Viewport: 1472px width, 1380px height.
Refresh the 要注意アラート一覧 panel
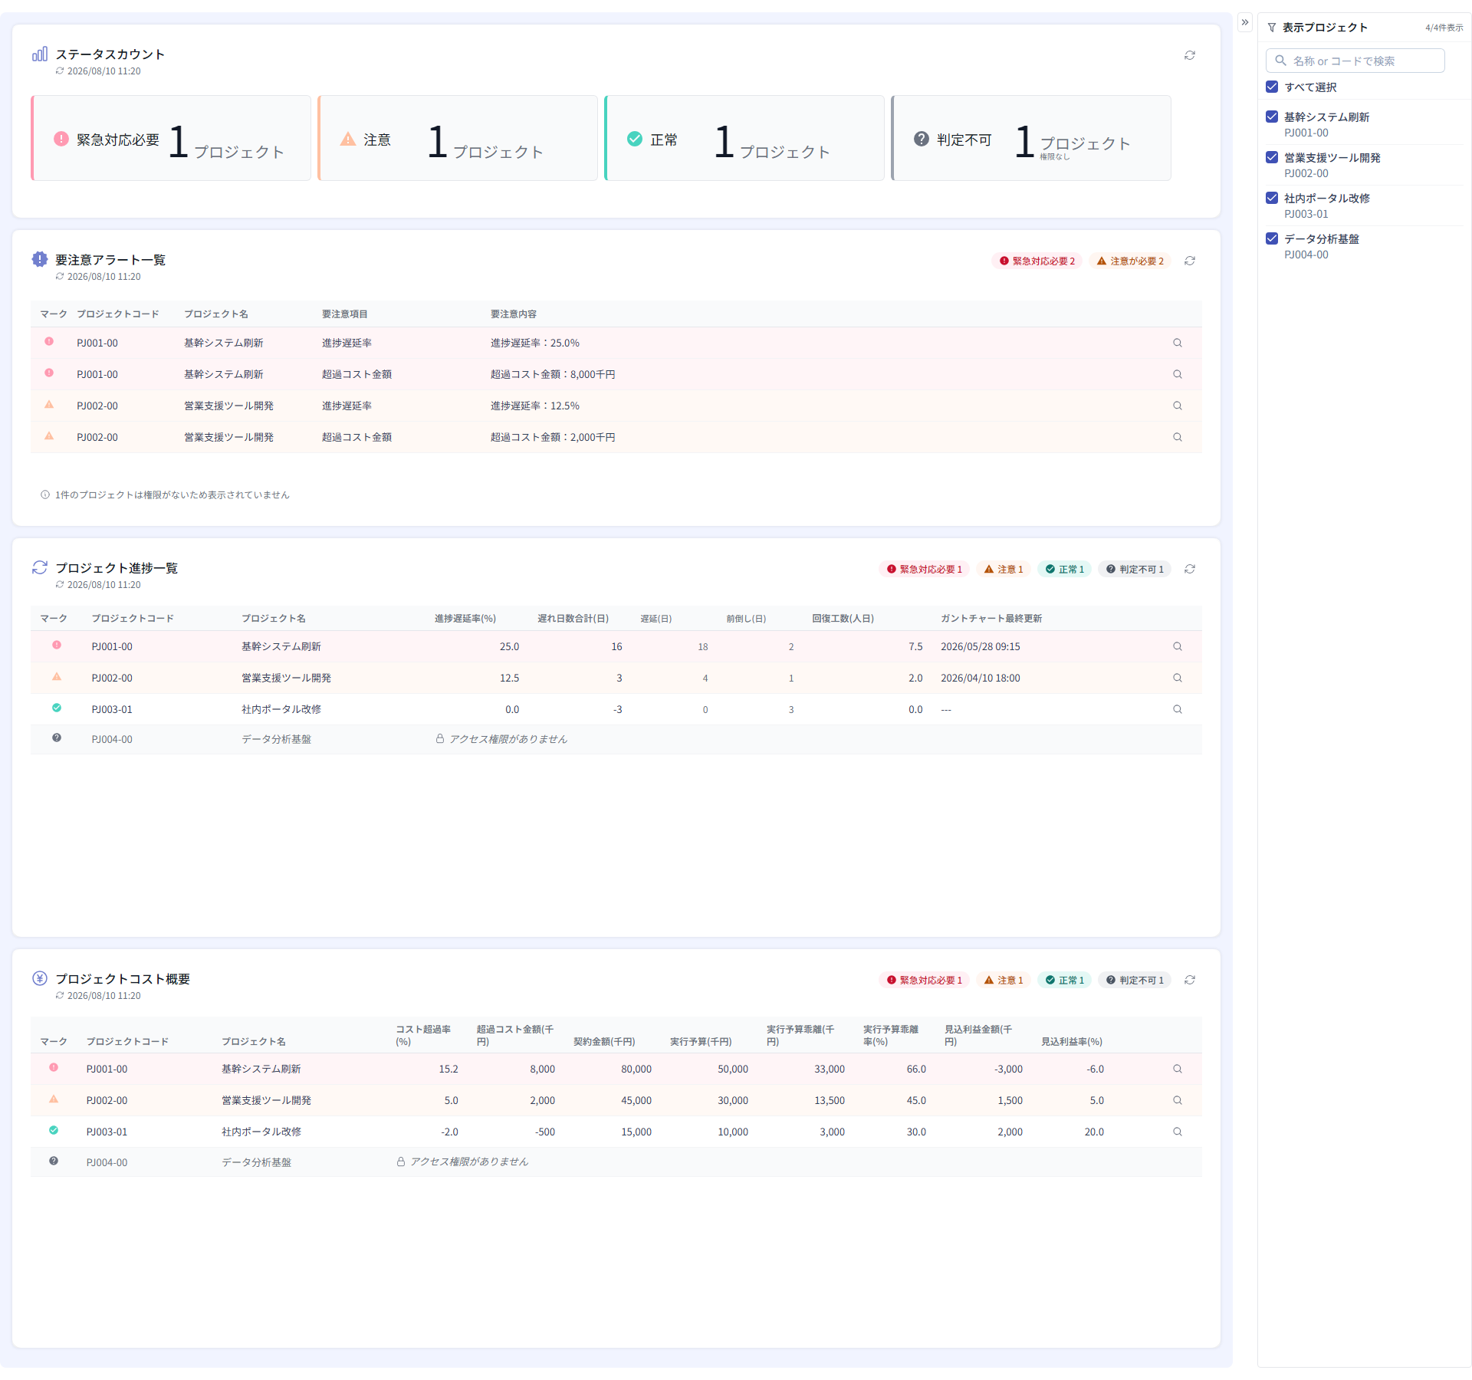(x=1189, y=261)
